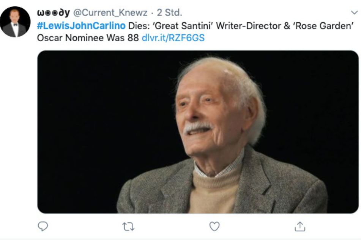
Task: Click the display name woody
Action: [54, 12]
